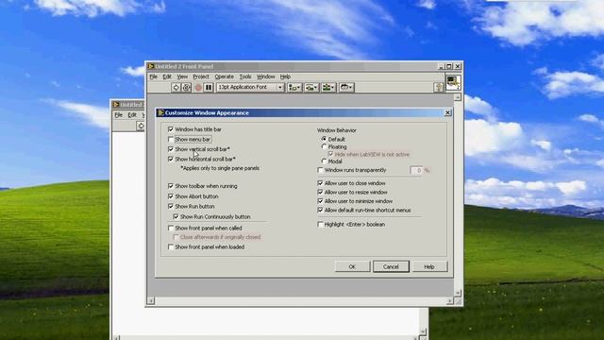Click the Front Panel scroll down arrow
This screenshot has width=604, height=340.
458,293
